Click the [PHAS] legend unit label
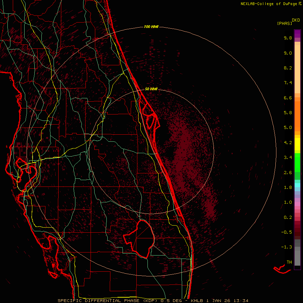Screen dimensions: 303x303 pyautogui.click(x=284, y=23)
